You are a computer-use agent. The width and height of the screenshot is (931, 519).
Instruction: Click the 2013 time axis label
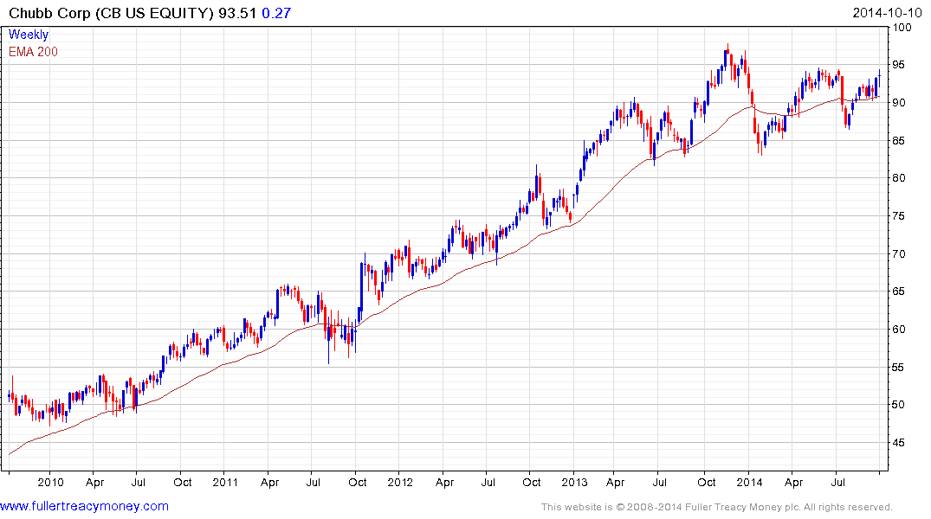point(574,482)
